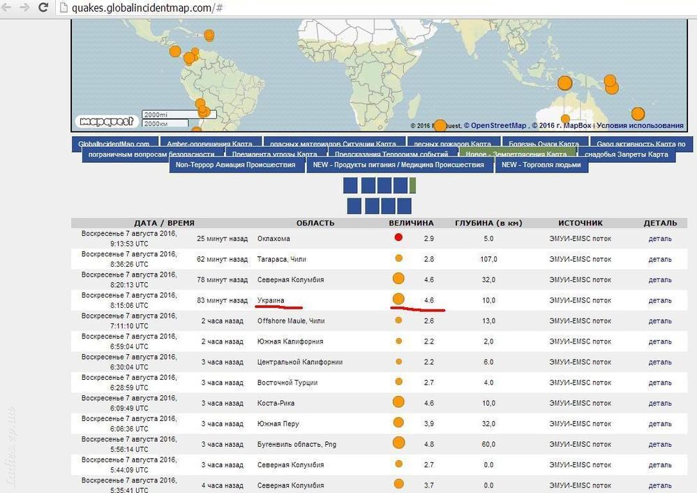This screenshot has width=697, height=493.
Task: Click the ГЛУБИНА (в км) column header
Action: [488, 223]
